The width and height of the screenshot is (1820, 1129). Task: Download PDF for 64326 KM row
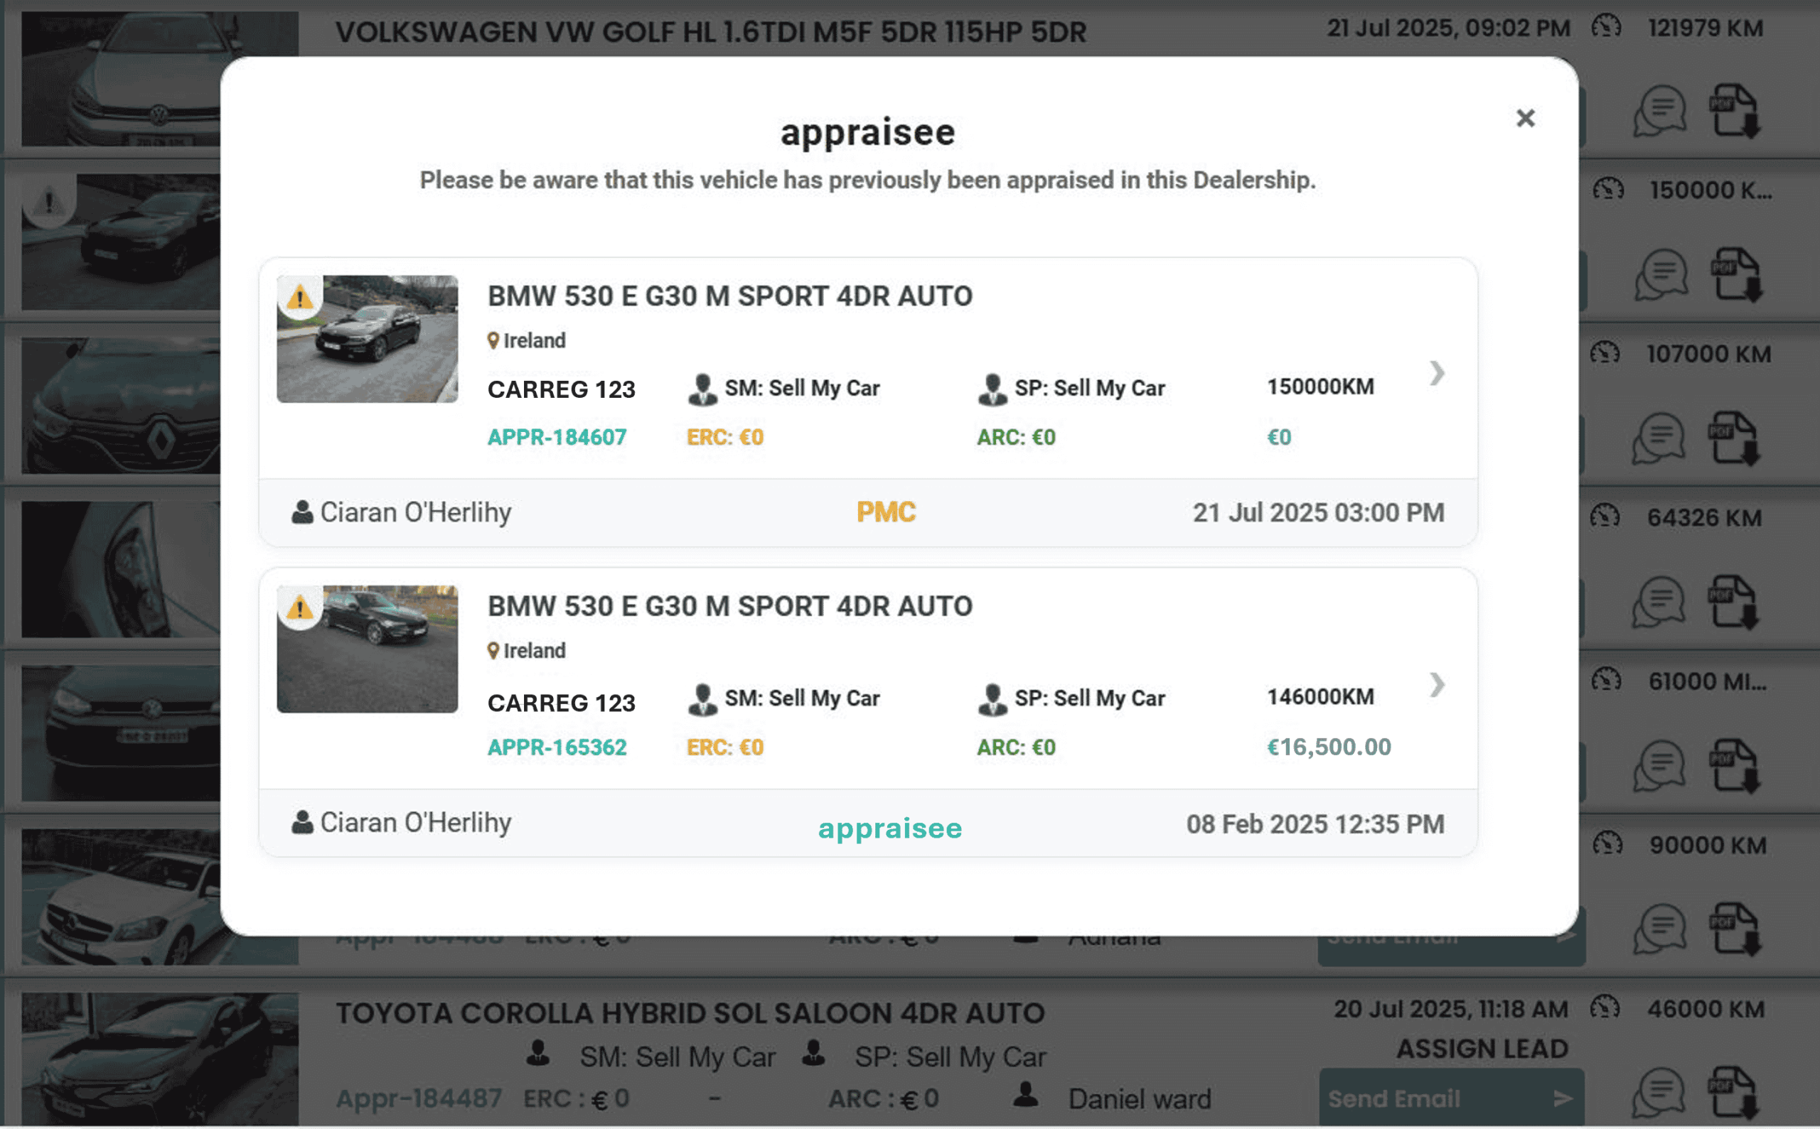1735,602
